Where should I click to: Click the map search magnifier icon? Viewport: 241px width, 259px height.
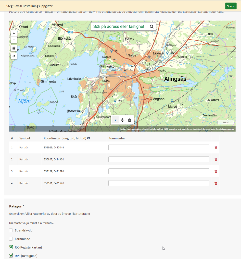pos(151,26)
